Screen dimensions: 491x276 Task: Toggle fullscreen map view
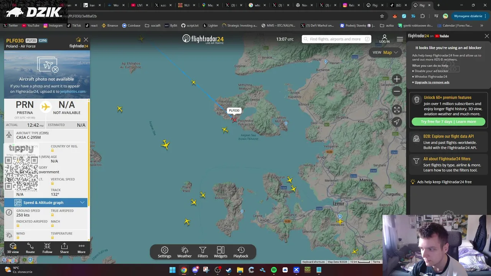click(x=397, y=110)
